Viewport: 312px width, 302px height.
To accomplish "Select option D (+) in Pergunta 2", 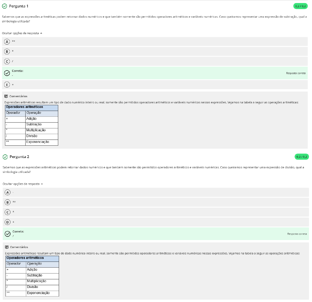I will (x=8, y=222).
